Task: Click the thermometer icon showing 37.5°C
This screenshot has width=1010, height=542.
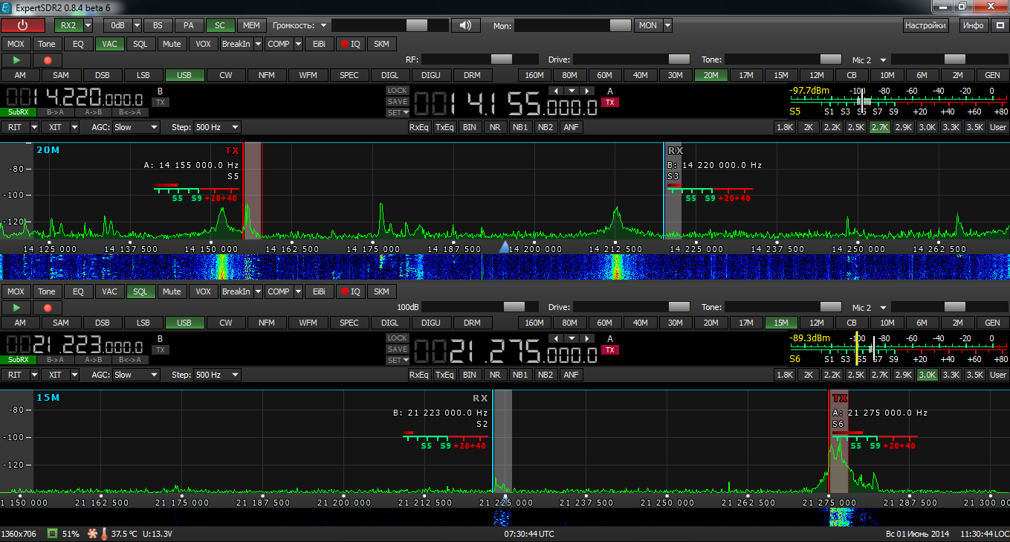Action: click(x=104, y=534)
